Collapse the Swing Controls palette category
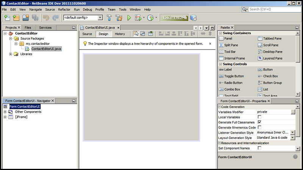303x170 pixels. click(x=220, y=64)
